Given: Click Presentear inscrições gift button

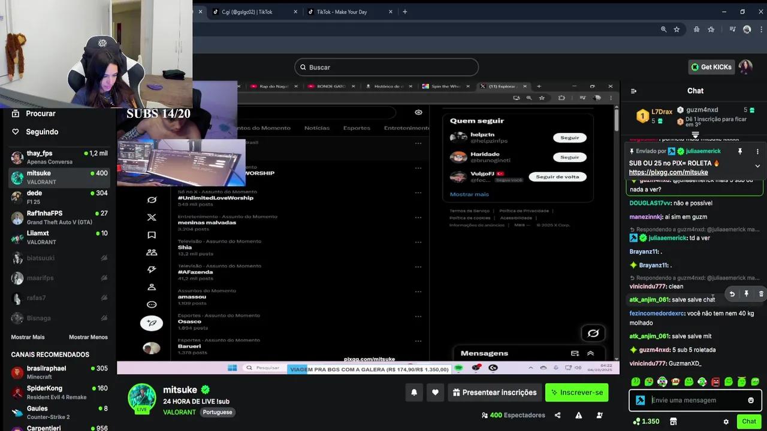Looking at the screenshot, I should [494, 393].
